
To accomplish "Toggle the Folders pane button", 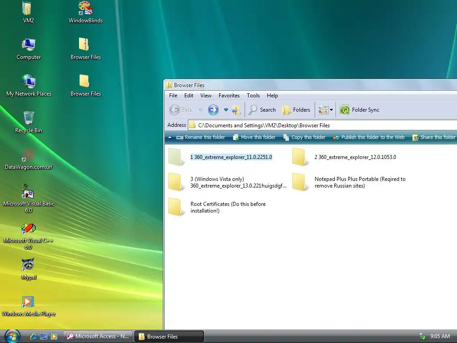I will 296,110.
